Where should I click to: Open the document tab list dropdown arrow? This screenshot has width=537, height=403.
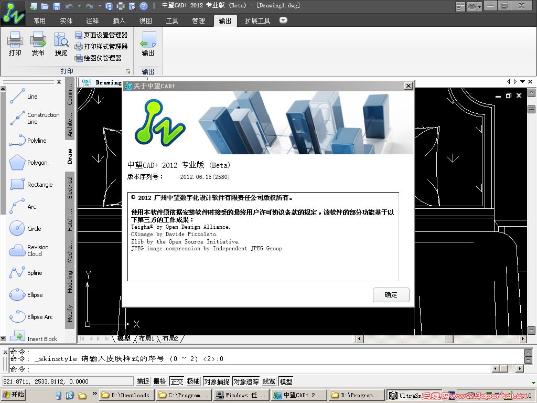tap(522, 81)
